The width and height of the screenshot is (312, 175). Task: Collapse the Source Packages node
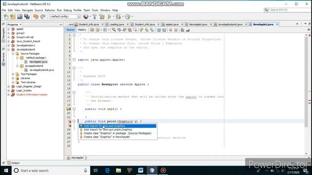coord(13,53)
